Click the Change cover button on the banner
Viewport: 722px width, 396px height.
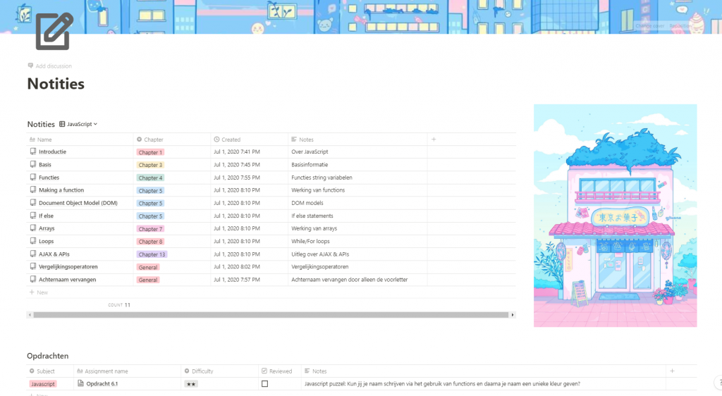[x=649, y=26]
